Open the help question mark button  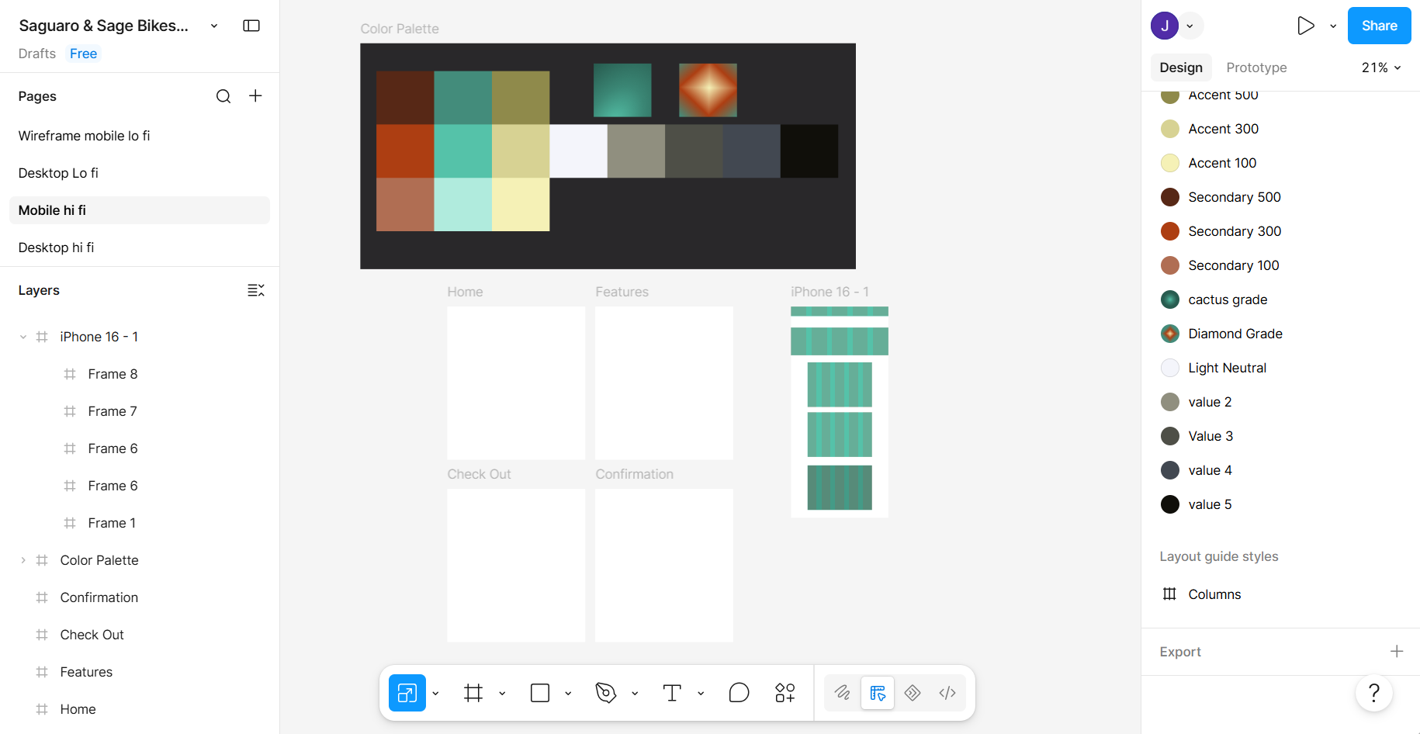click(x=1374, y=693)
